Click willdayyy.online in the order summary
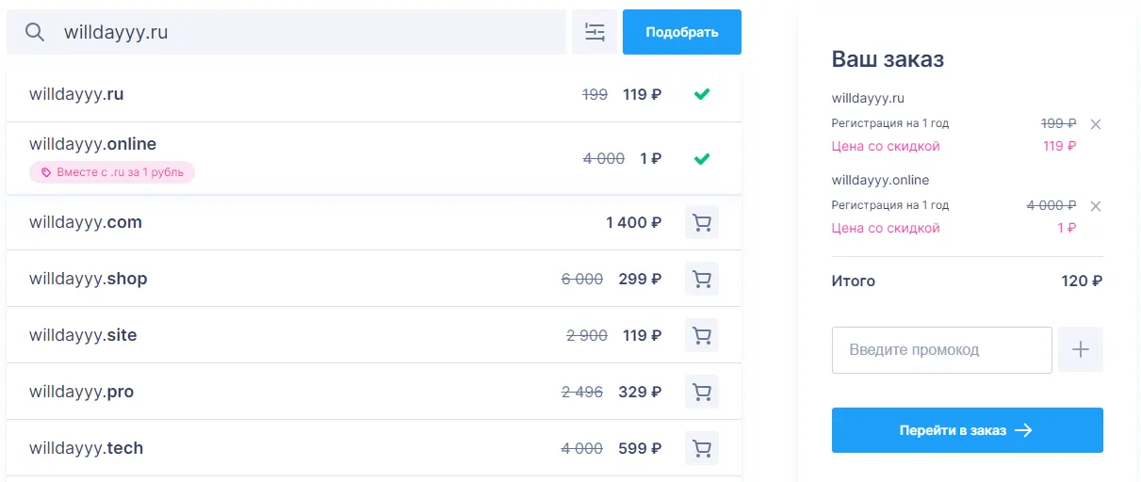This screenshot has width=1141, height=482. [880, 180]
